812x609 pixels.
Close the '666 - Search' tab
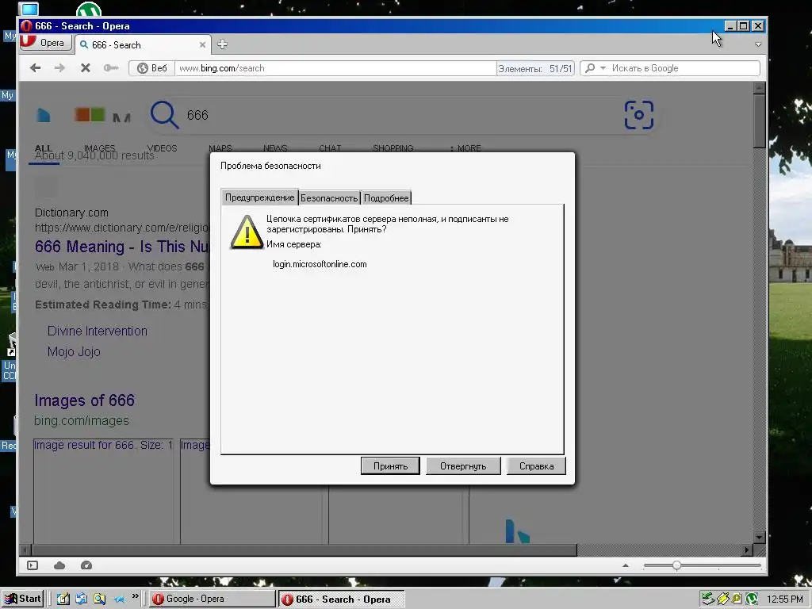tap(202, 45)
